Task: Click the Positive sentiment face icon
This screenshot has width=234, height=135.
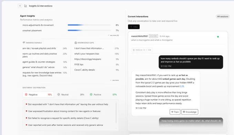Action: pos(91,94)
